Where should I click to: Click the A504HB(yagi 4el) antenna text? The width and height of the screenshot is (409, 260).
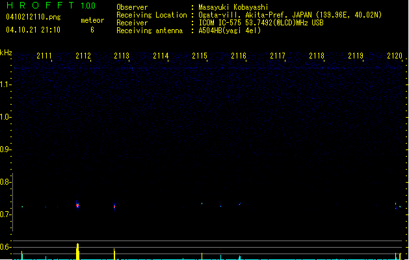click(230, 31)
